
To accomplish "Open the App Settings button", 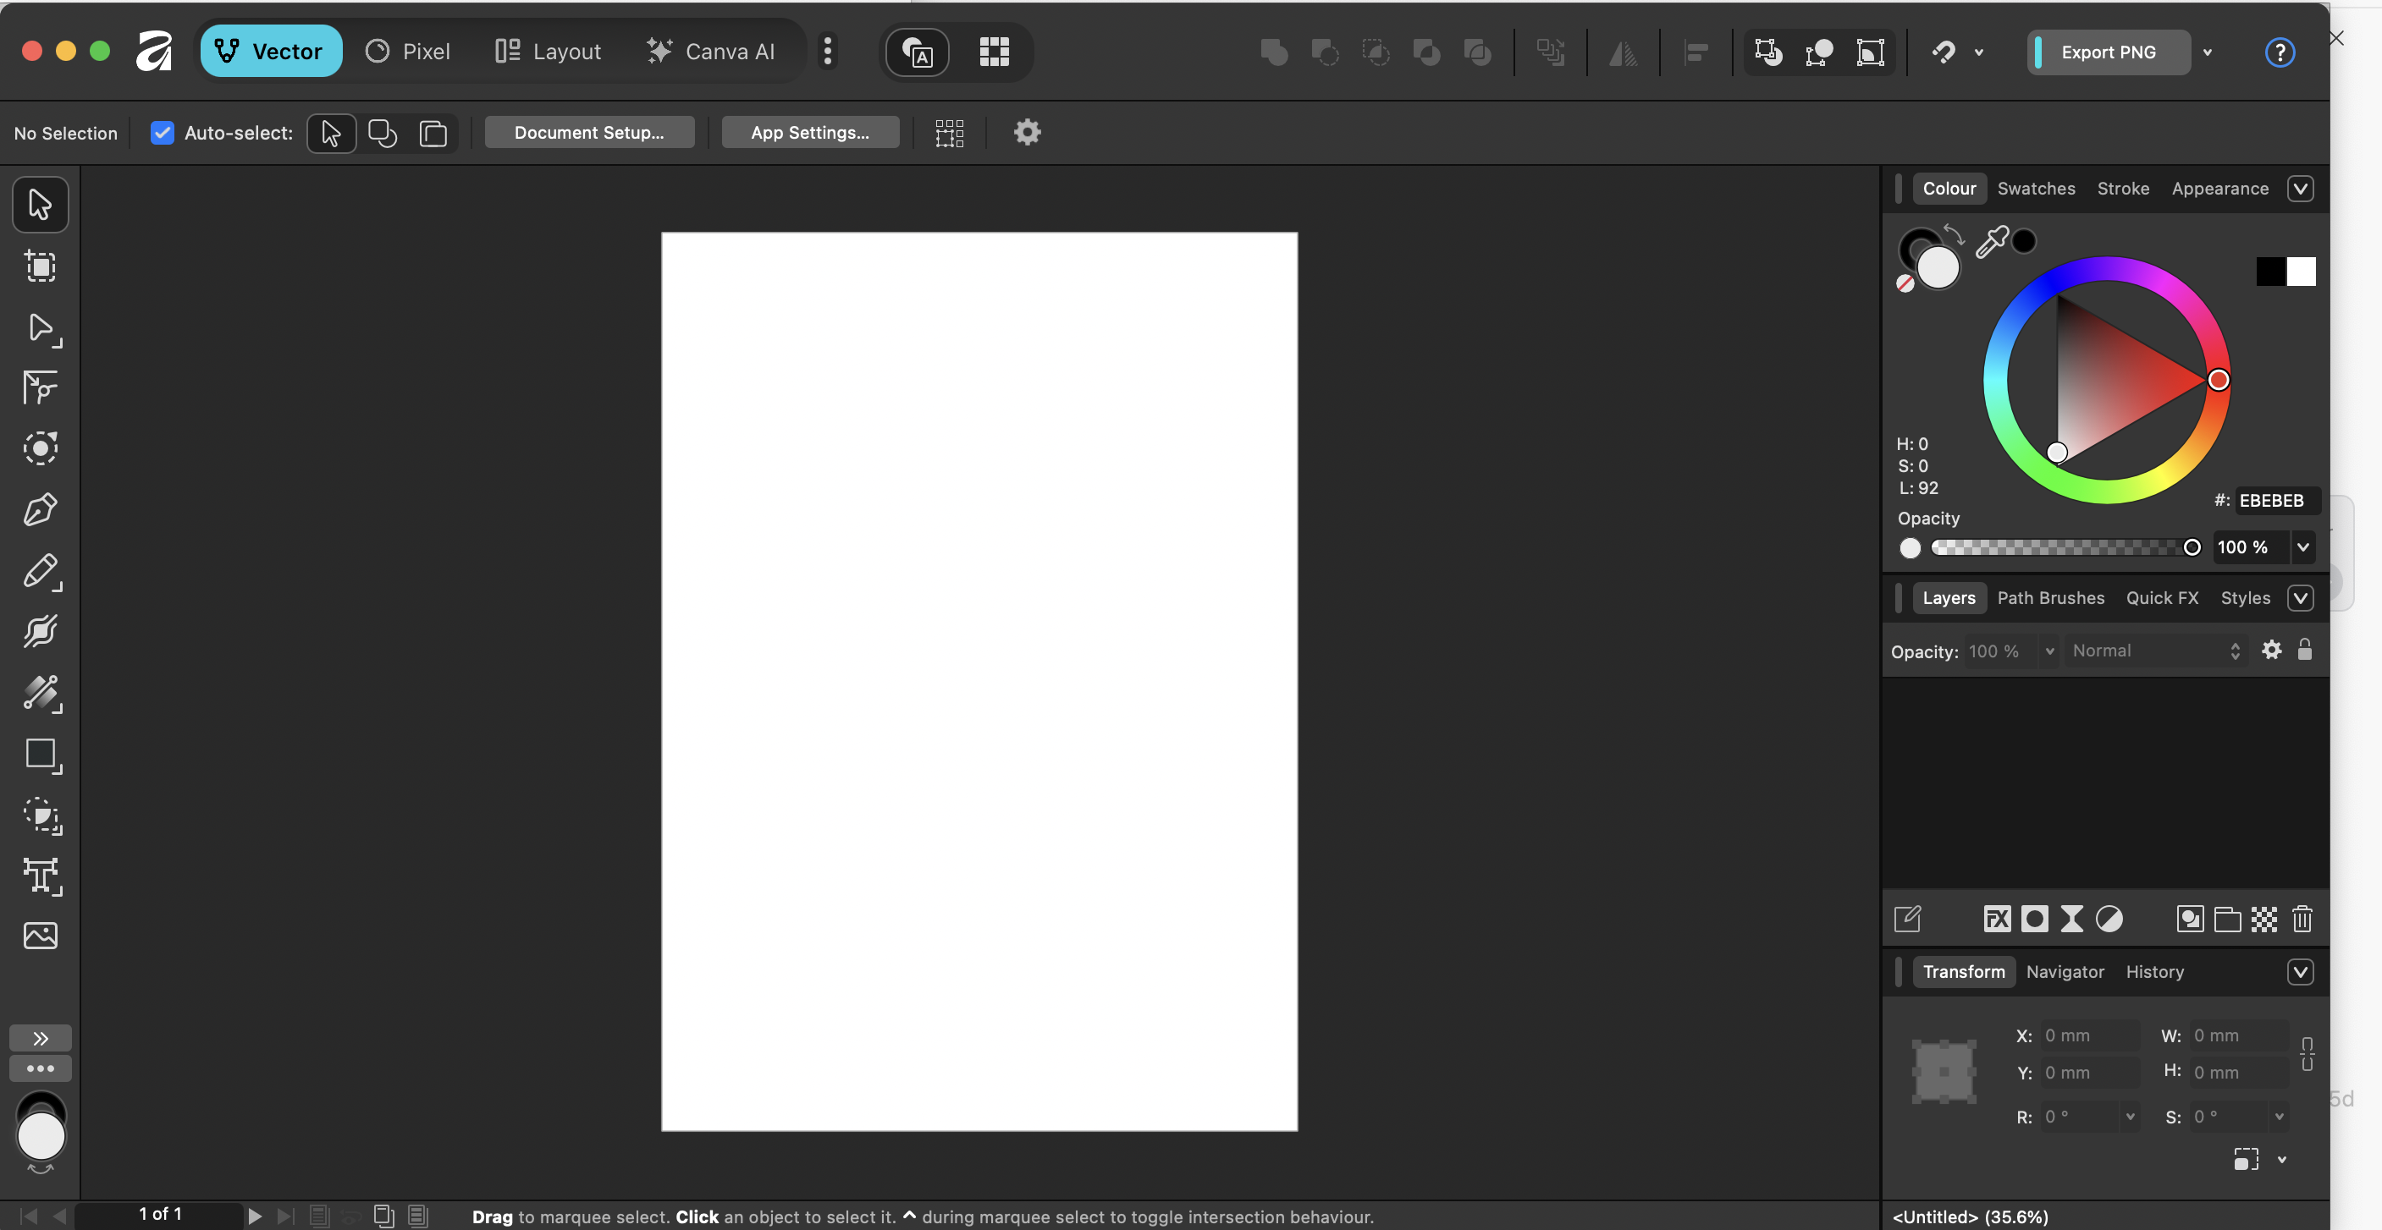I will pos(809,132).
